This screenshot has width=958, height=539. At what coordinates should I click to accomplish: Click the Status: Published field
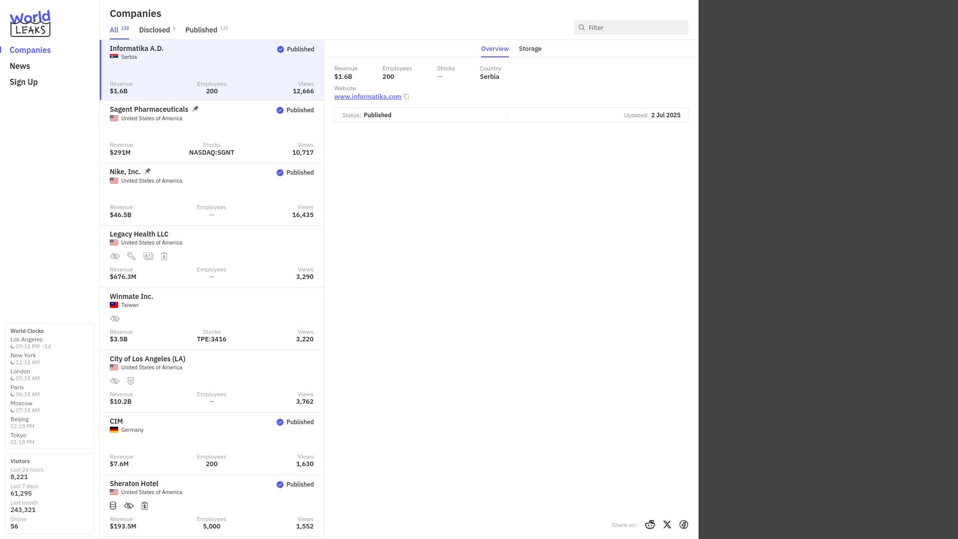(367, 115)
